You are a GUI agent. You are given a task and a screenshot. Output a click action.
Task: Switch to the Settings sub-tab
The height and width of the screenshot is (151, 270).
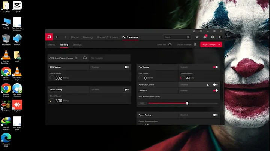[77, 44]
